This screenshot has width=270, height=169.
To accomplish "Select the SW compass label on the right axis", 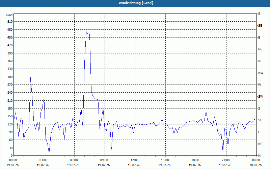I will coord(261,97).
